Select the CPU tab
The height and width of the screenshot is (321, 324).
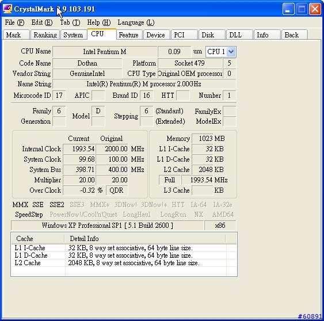[101, 34]
